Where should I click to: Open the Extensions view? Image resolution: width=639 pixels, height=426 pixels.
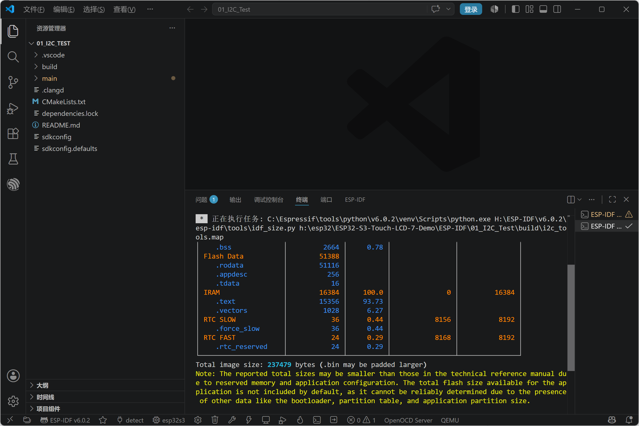pos(13,133)
